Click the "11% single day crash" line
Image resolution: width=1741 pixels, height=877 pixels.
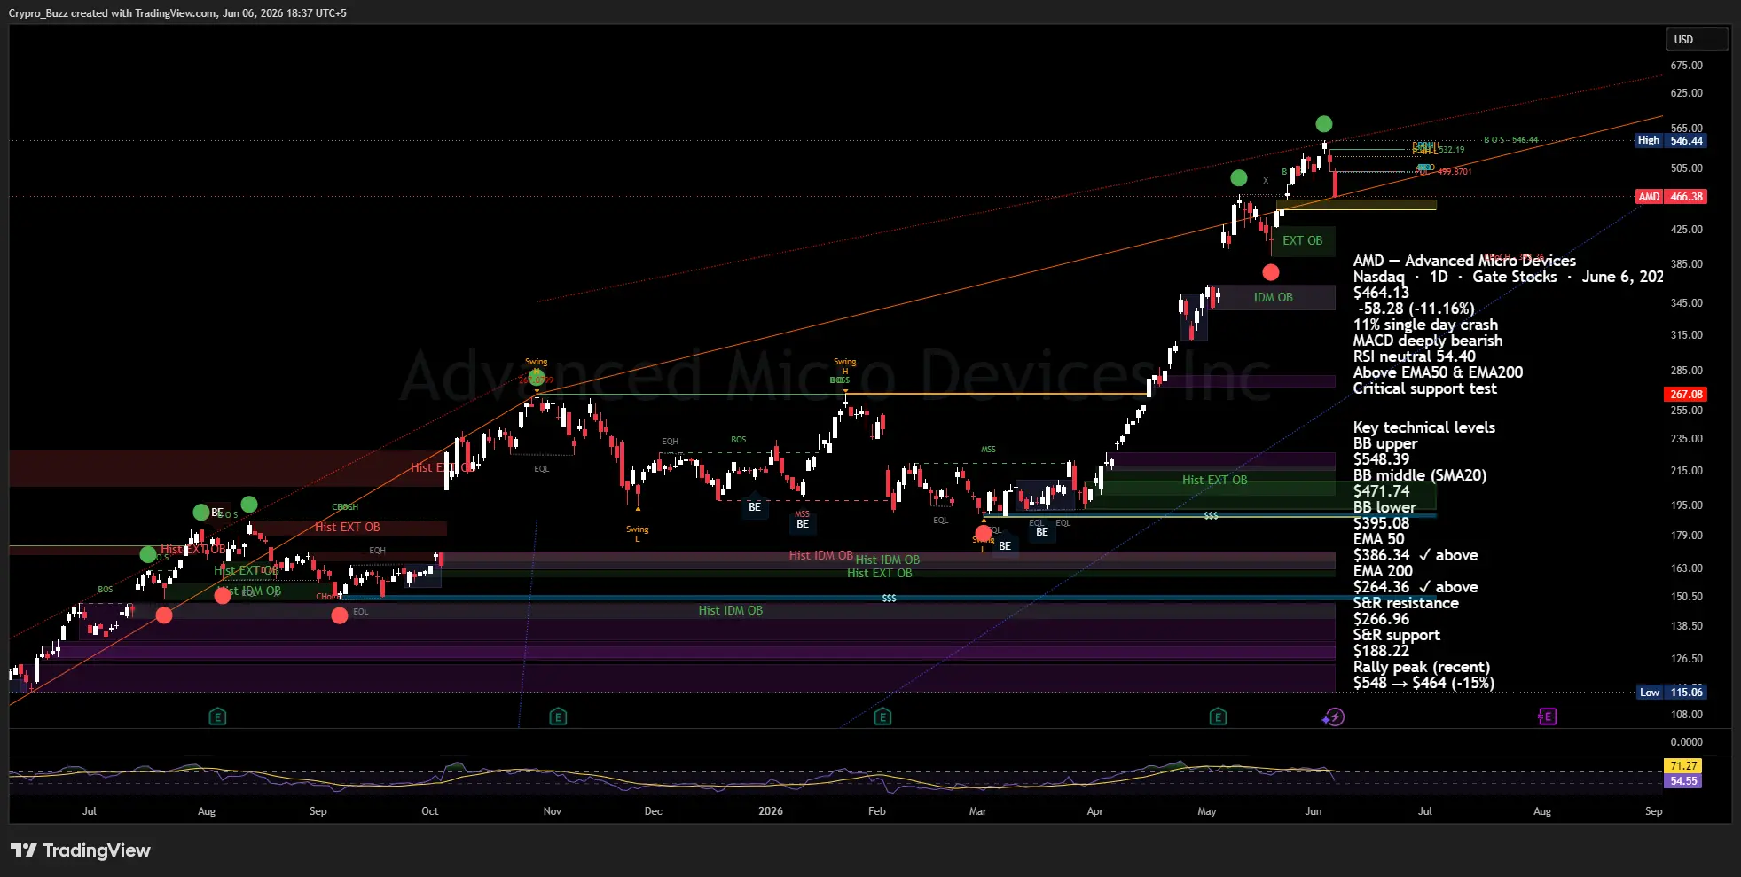click(1425, 325)
